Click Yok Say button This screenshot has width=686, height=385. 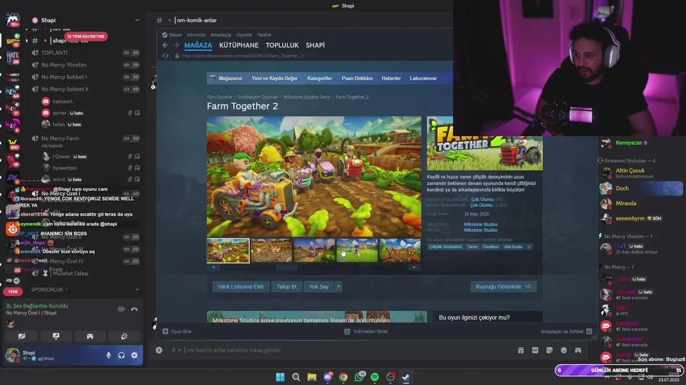tap(319, 287)
